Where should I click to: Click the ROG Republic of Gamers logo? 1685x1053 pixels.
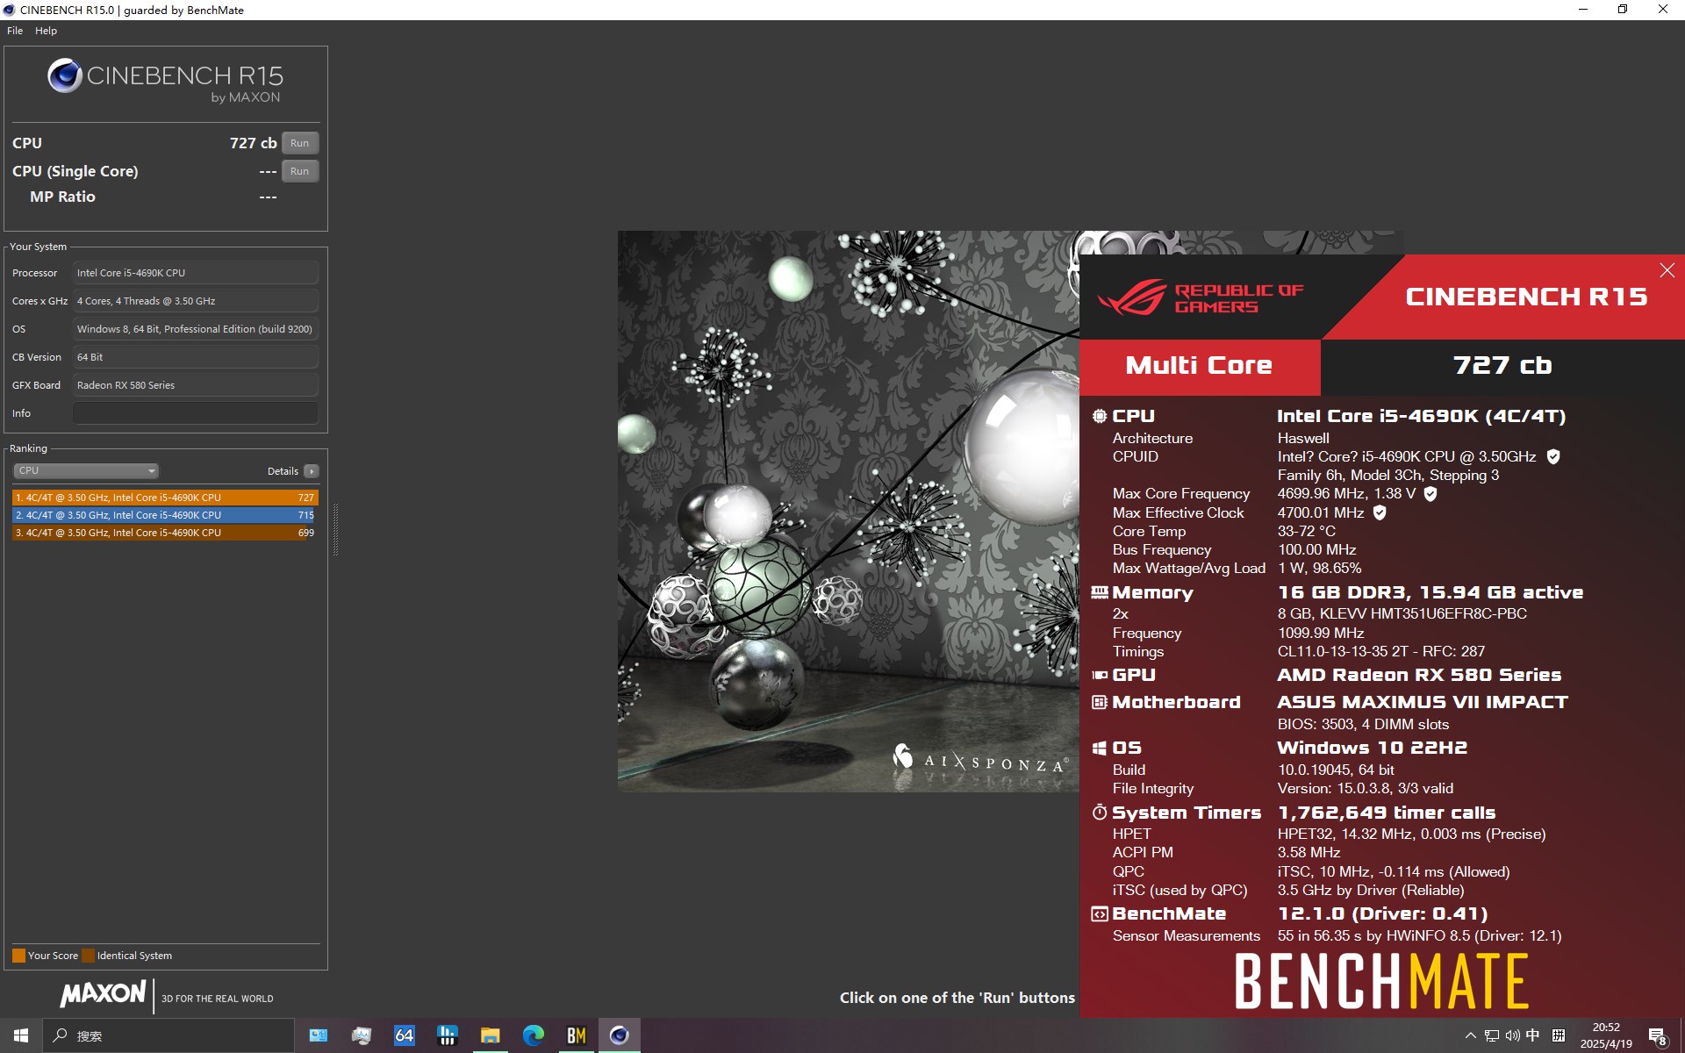(x=1201, y=298)
